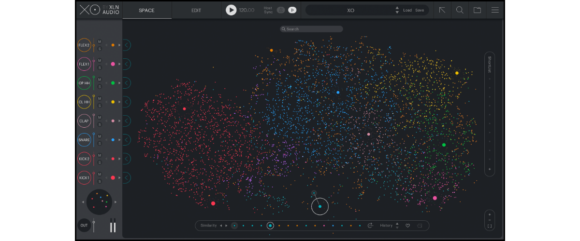Click the Load preset button
Screen dimensions: 580x241
pyautogui.click(x=407, y=10)
